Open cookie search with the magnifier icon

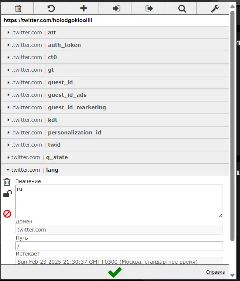pos(182,8)
